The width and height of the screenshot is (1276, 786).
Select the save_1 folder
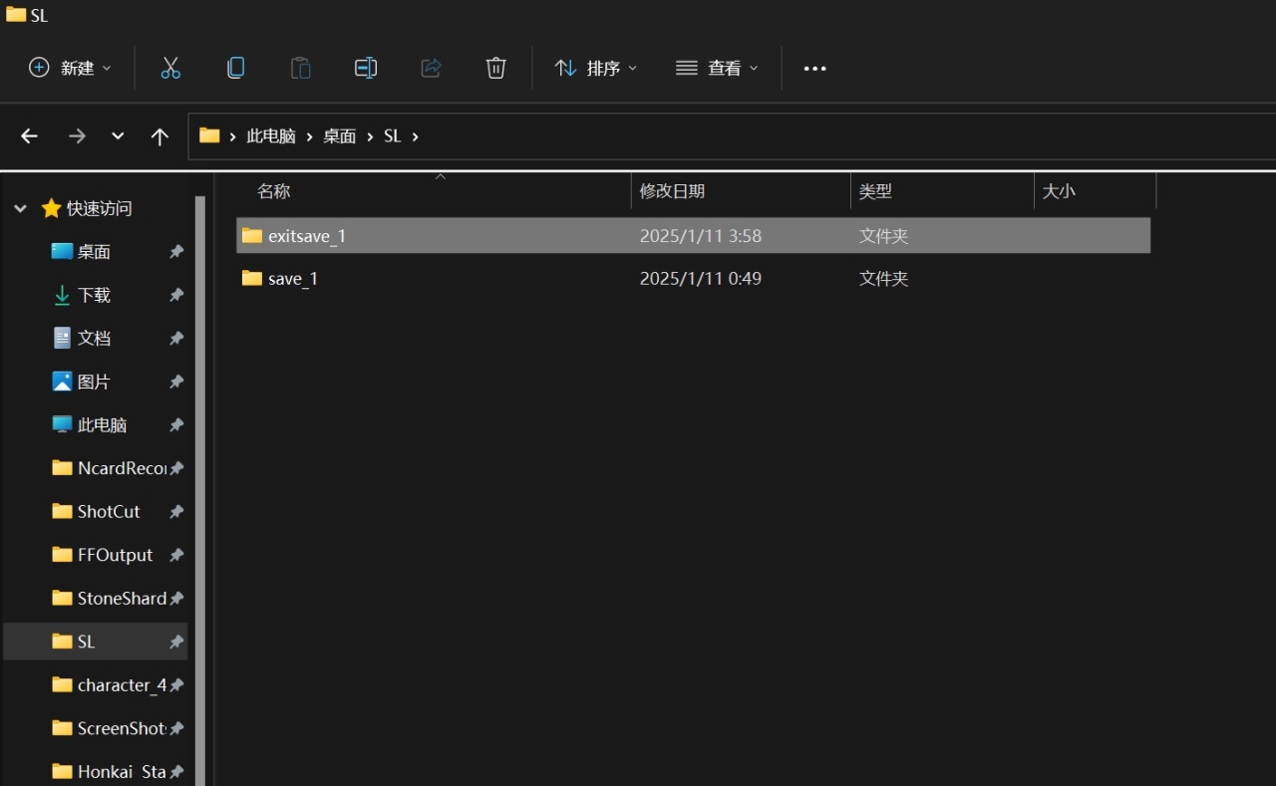tap(293, 279)
